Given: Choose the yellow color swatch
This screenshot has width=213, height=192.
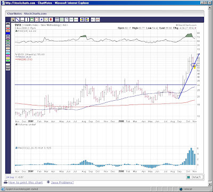Looking at the screenshot, I should click(x=8, y=58).
